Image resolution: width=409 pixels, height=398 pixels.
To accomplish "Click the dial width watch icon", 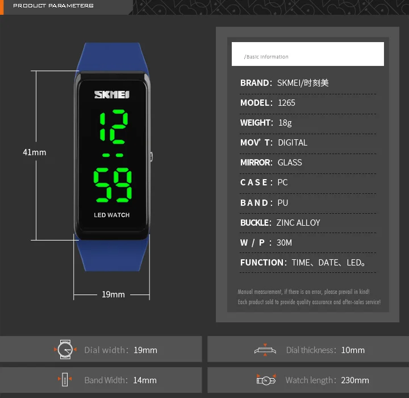I will (x=65, y=350).
